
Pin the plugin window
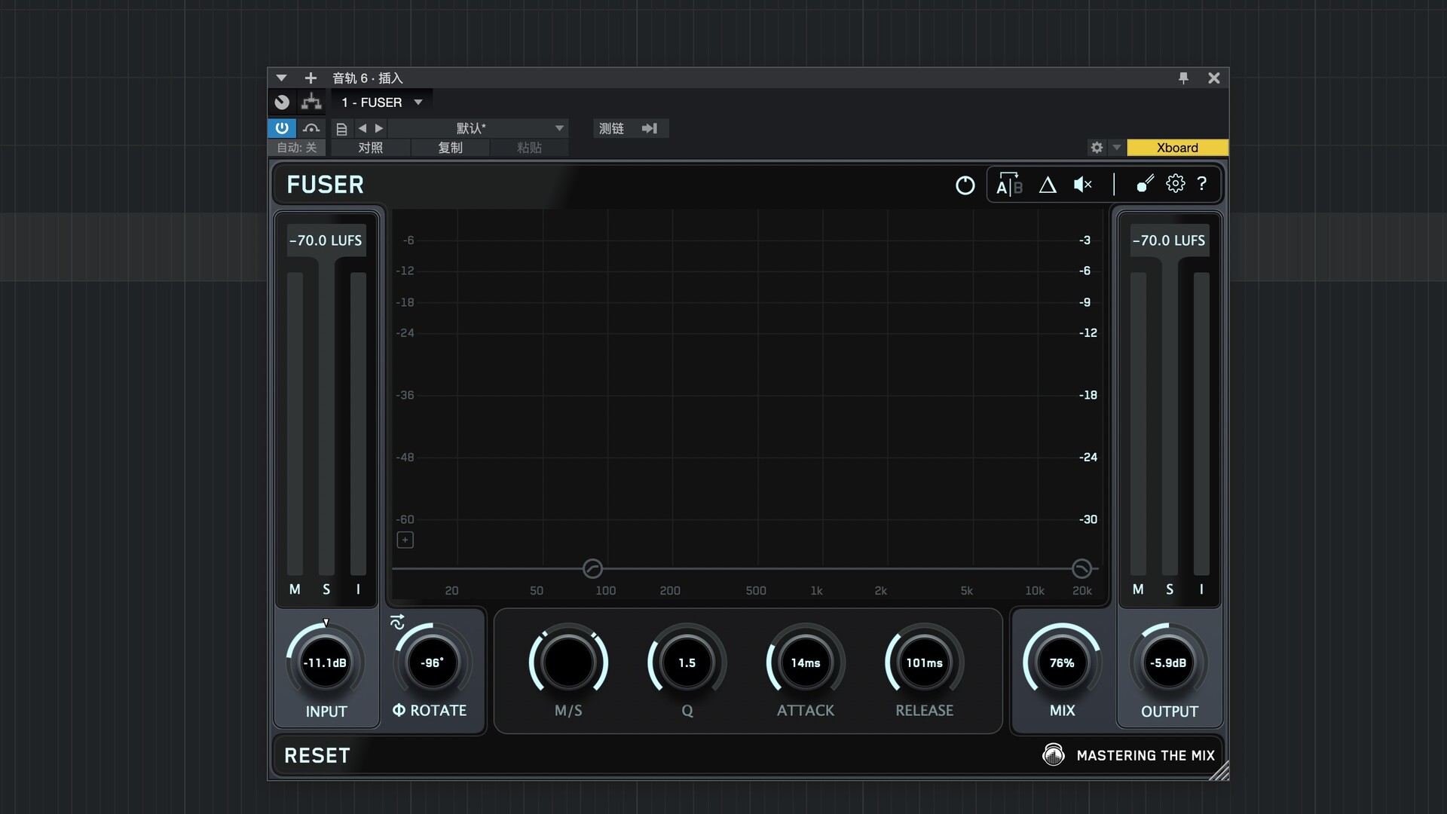(1183, 78)
